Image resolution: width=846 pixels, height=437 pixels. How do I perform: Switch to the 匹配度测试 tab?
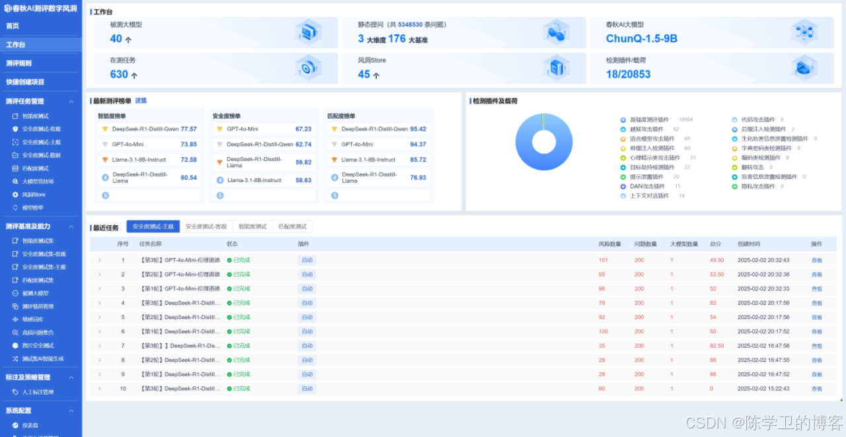click(292, 226)
